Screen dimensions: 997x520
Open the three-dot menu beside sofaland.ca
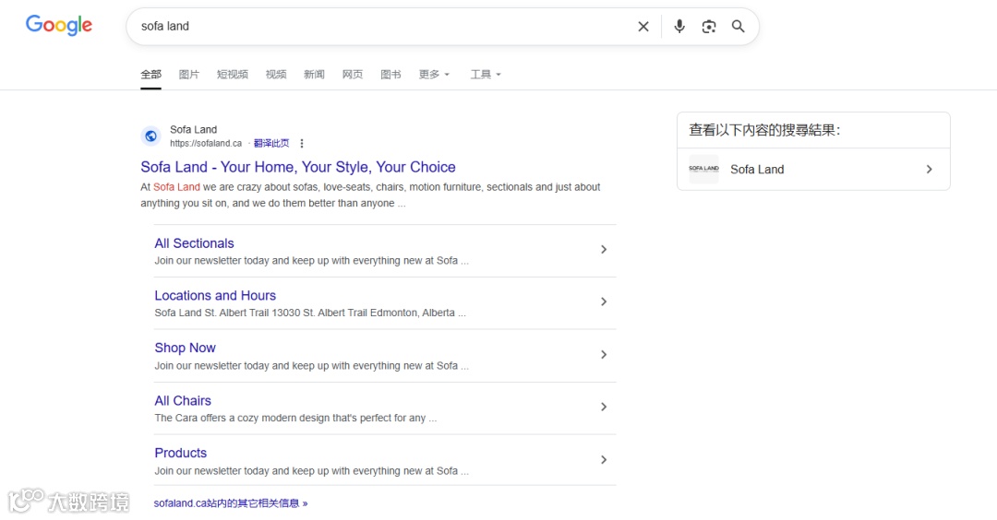[x=301, y=144]
